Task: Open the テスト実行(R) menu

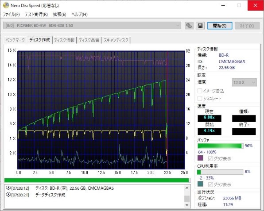Action: [x=36, y=15]
